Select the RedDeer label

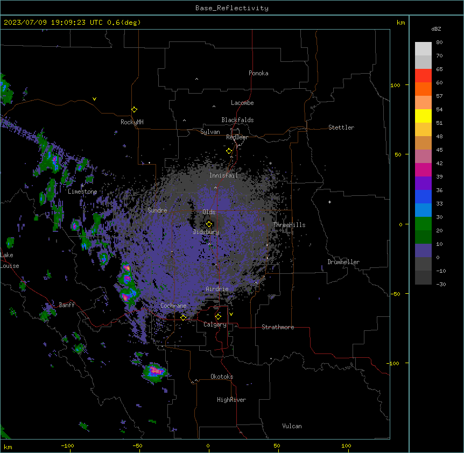click(x=237, y=137)
